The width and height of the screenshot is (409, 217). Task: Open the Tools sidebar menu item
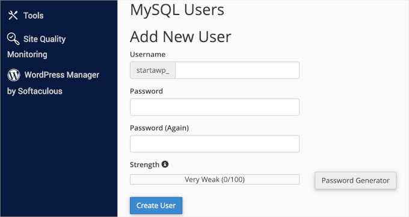pyautogui.click(x=26, y=16)
